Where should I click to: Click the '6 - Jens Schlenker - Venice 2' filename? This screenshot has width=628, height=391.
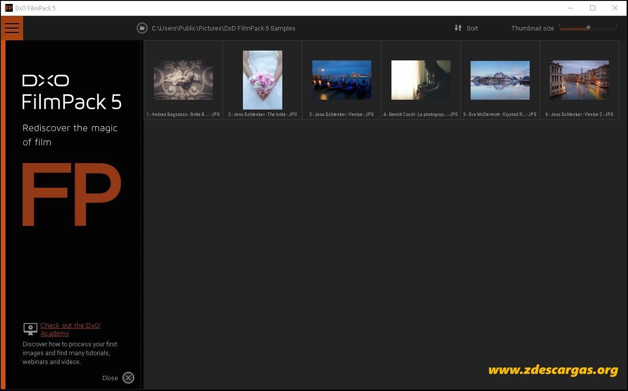[x=579, y=114]
